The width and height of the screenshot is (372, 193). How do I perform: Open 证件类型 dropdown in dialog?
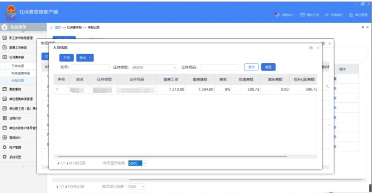click(x=154, y=67)
